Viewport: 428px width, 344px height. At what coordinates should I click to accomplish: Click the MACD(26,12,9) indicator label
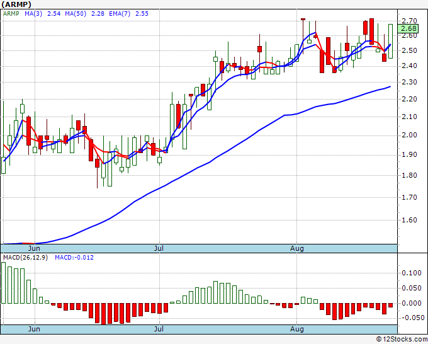pos(25,258)
